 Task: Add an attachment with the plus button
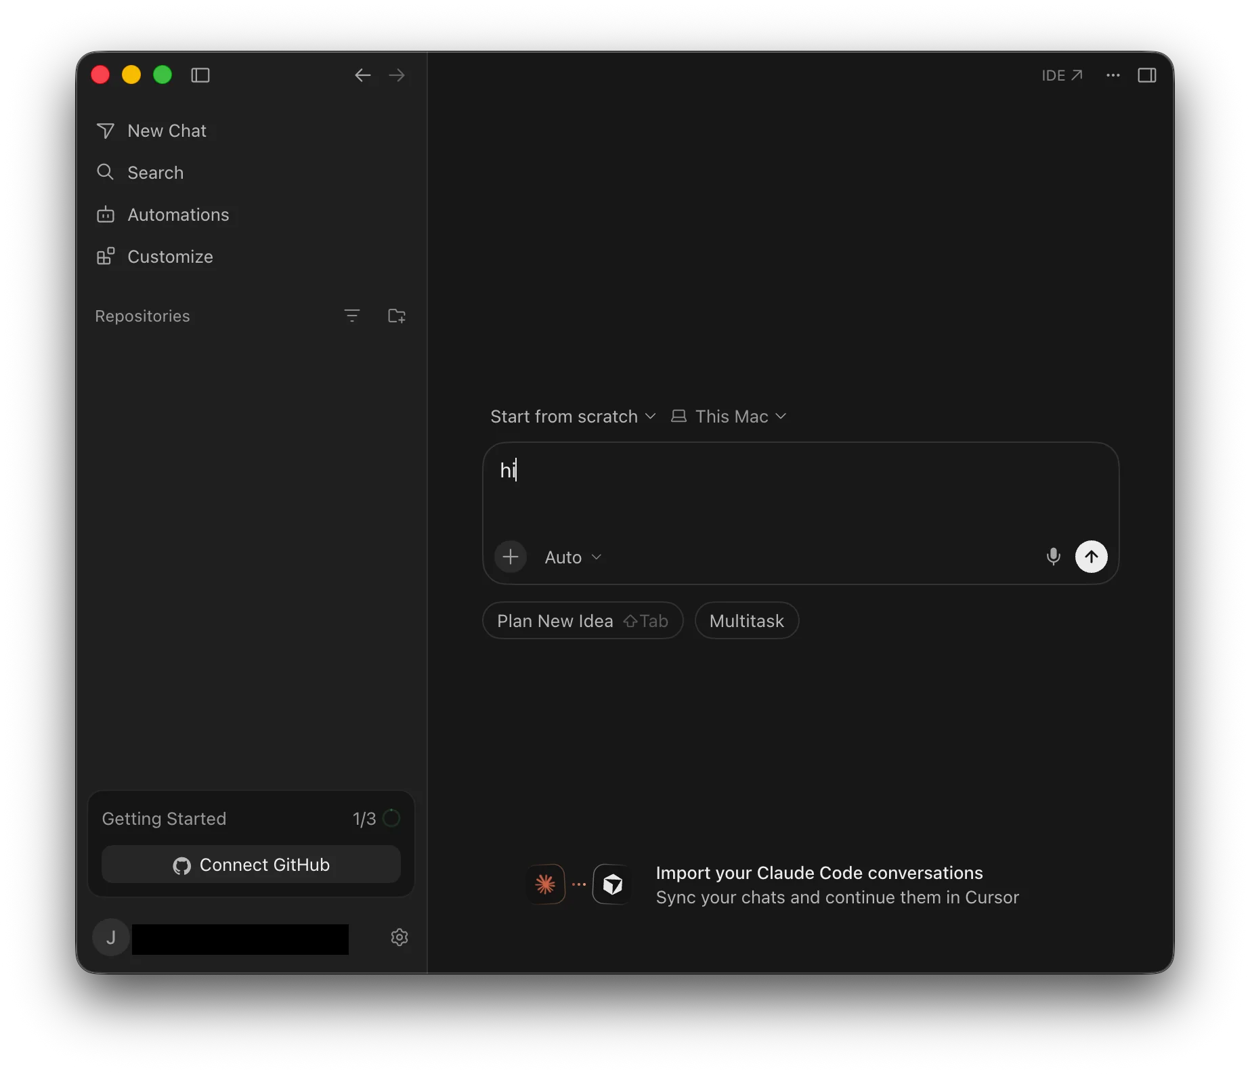(x=511, y=557)
